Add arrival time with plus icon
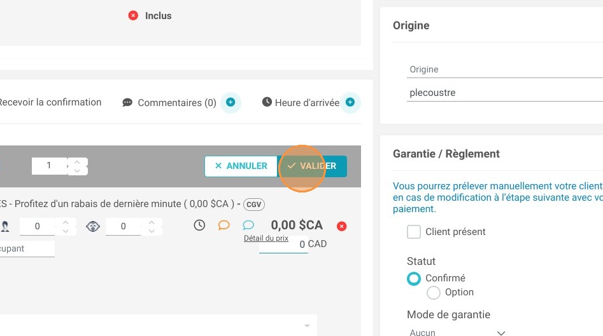Image resolution: width=603 pixels, height=336 pixels. tap(350, 102)
